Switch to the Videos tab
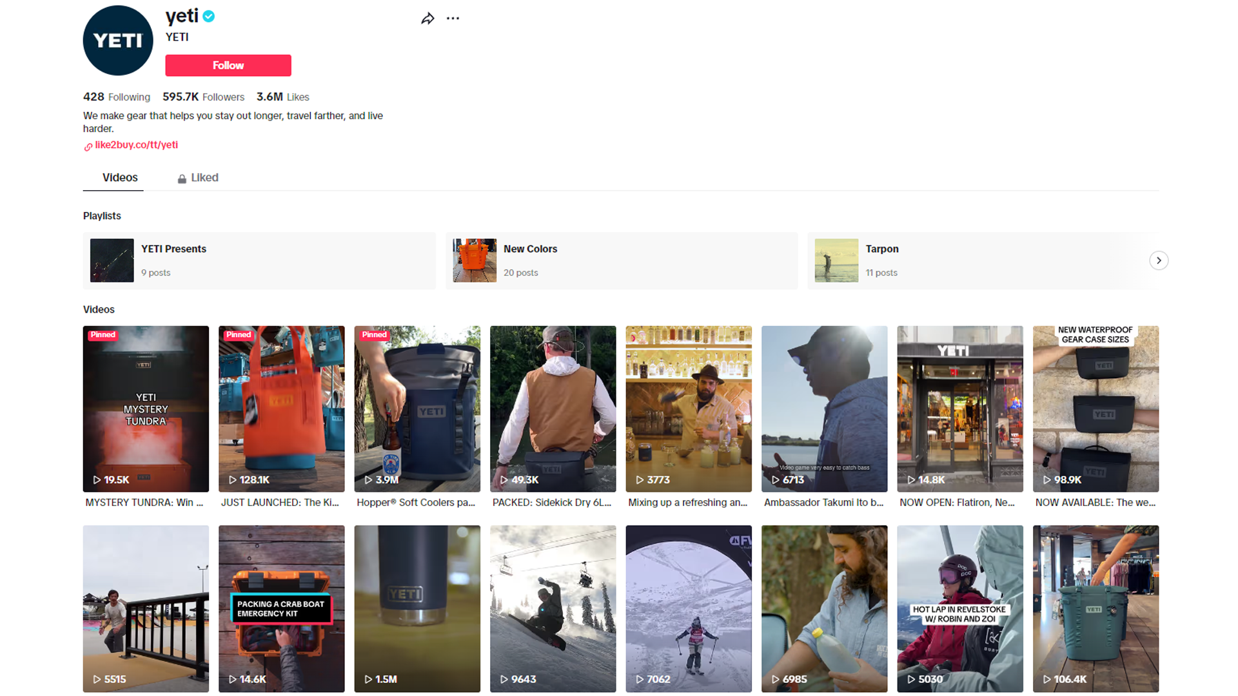Image resolution: width=1238 pixels, height=696 pixels. click(120, 177)
